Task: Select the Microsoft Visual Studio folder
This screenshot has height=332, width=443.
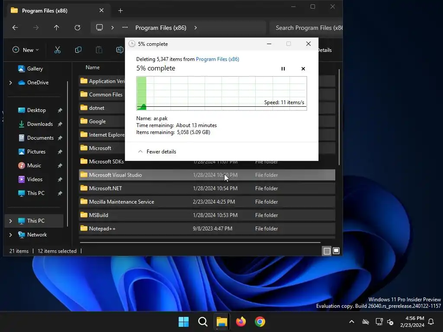Action: (x=207, y=175)
